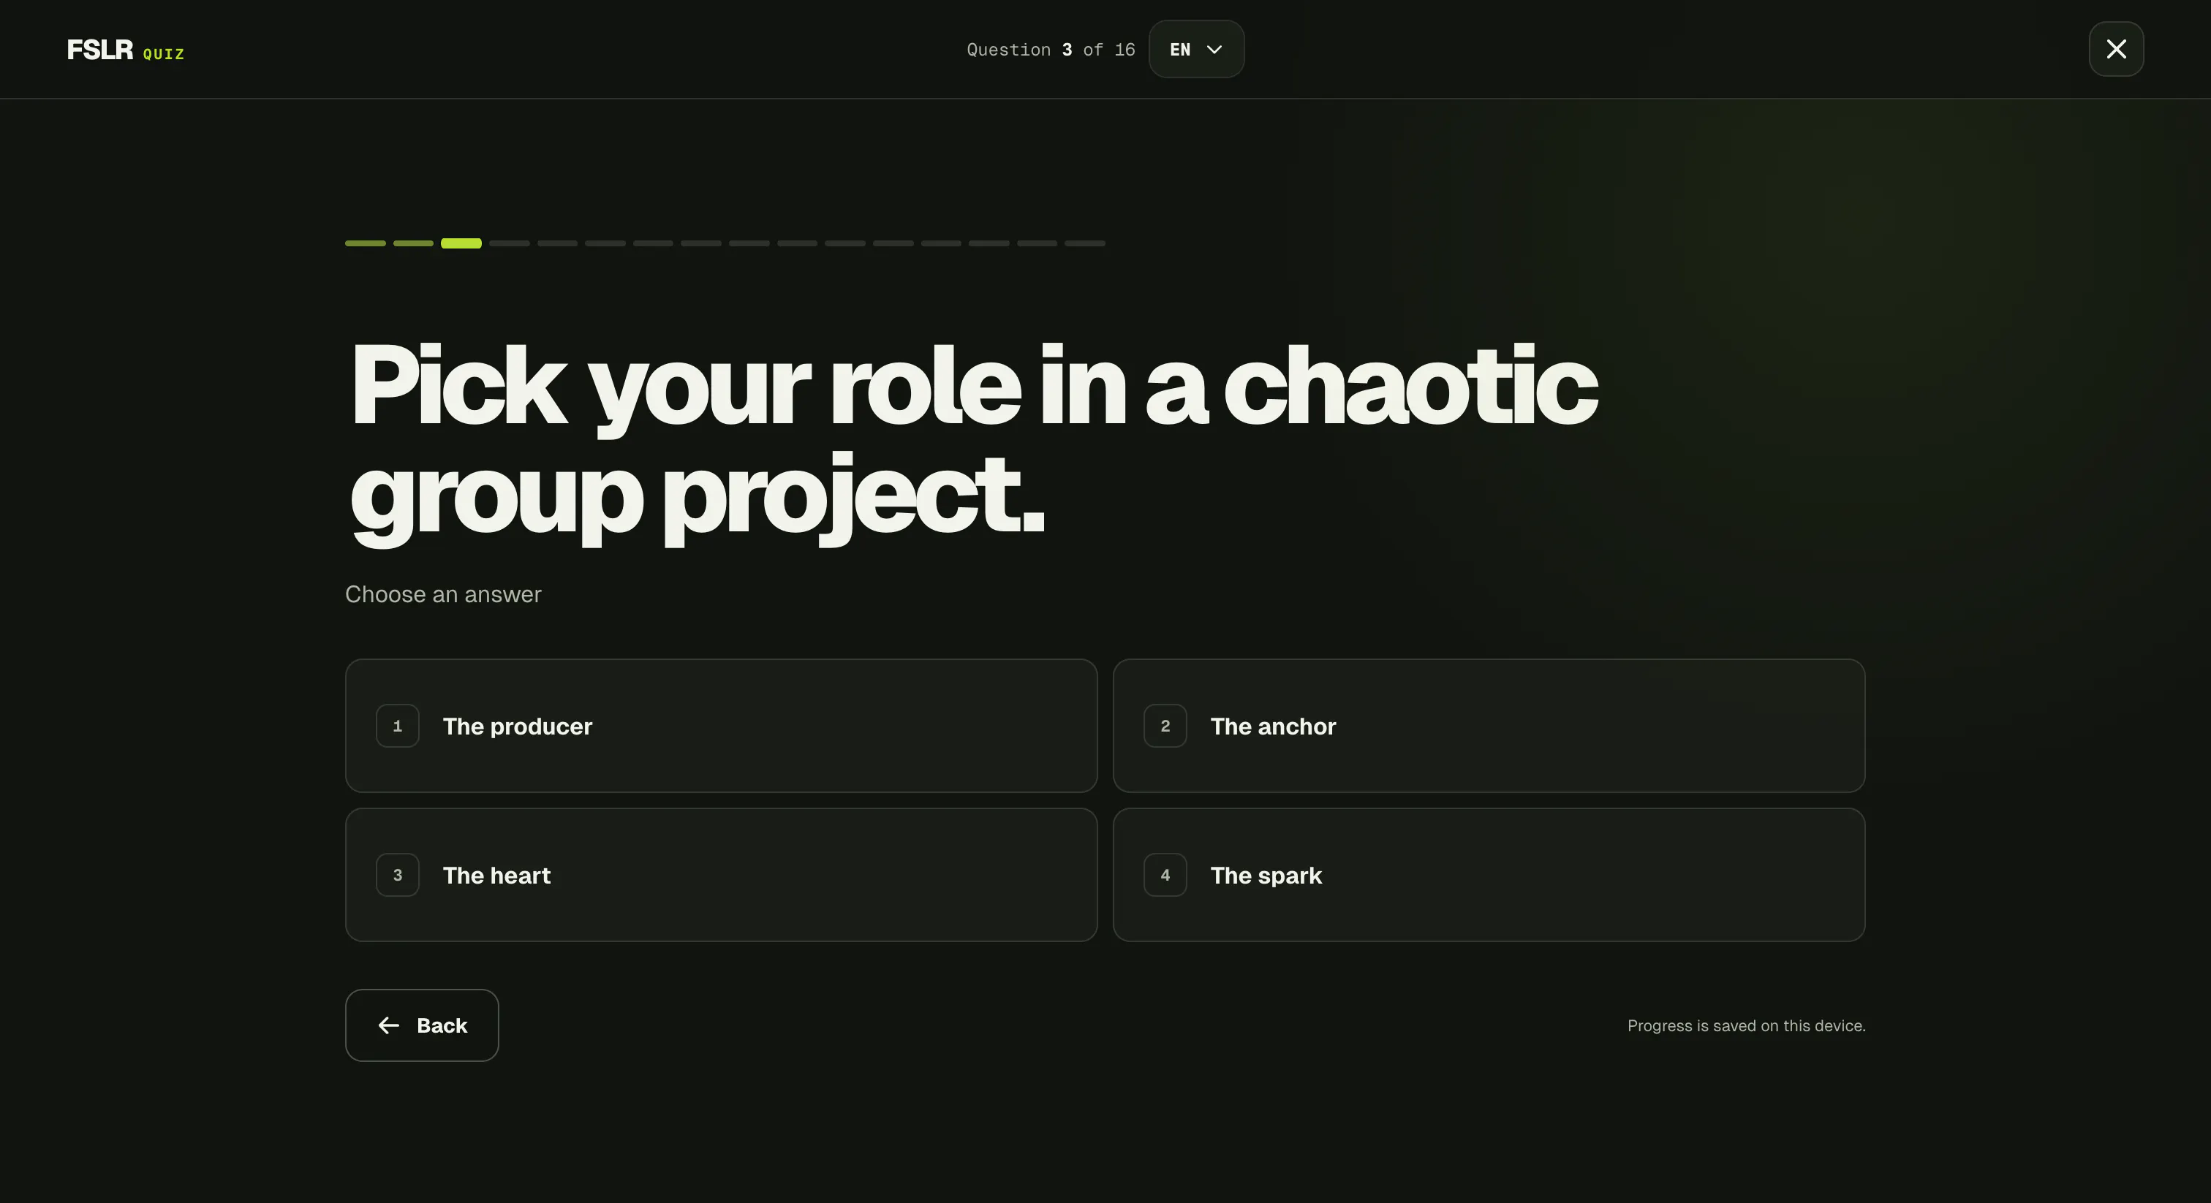The image size is (2211, 1203).
Task: Click the bright green current progress segment
Action: pyautogui.click(x=461, y=243)
